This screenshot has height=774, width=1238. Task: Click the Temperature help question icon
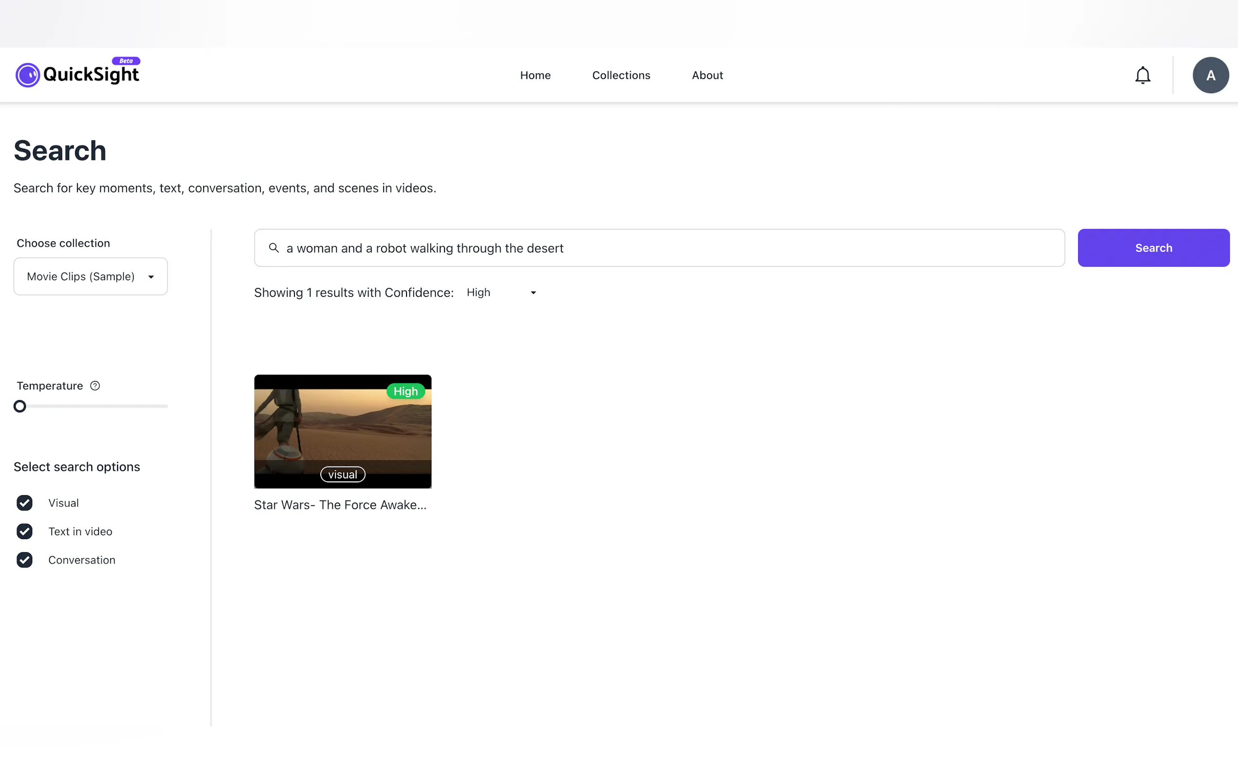click(95, 386)
